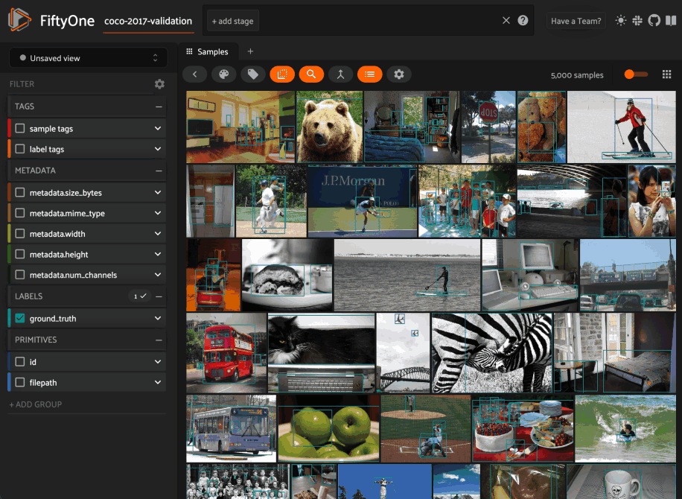Open the brown bear thumbnail

pos(329,127)
